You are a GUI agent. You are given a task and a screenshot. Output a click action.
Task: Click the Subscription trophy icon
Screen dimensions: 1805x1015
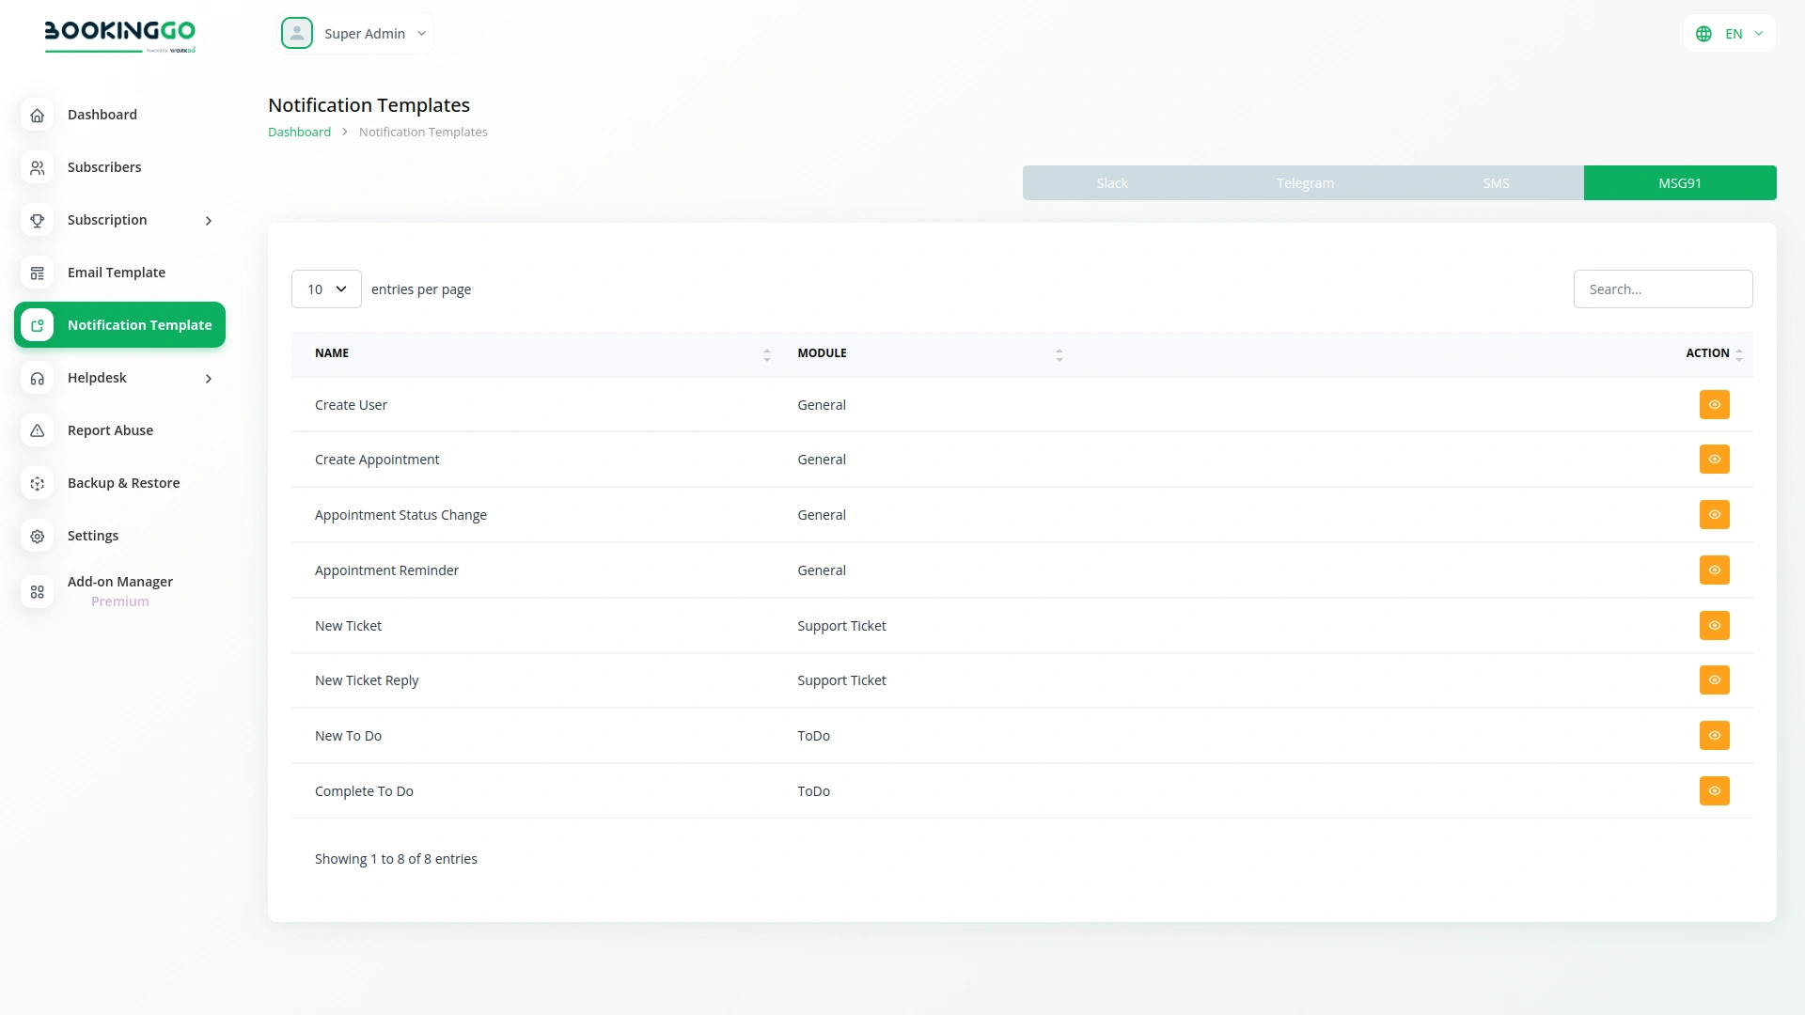pos(37,220)
